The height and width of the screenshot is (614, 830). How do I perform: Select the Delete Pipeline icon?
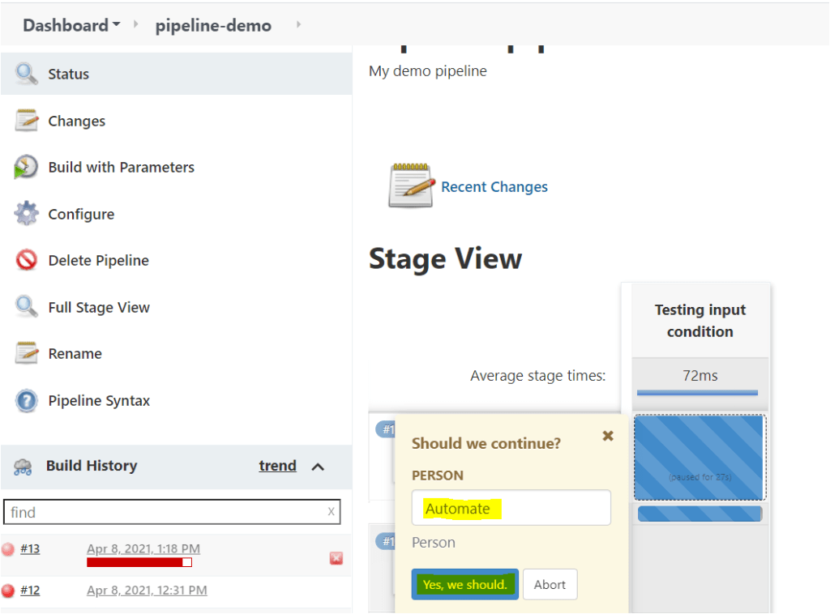[25, 260]
